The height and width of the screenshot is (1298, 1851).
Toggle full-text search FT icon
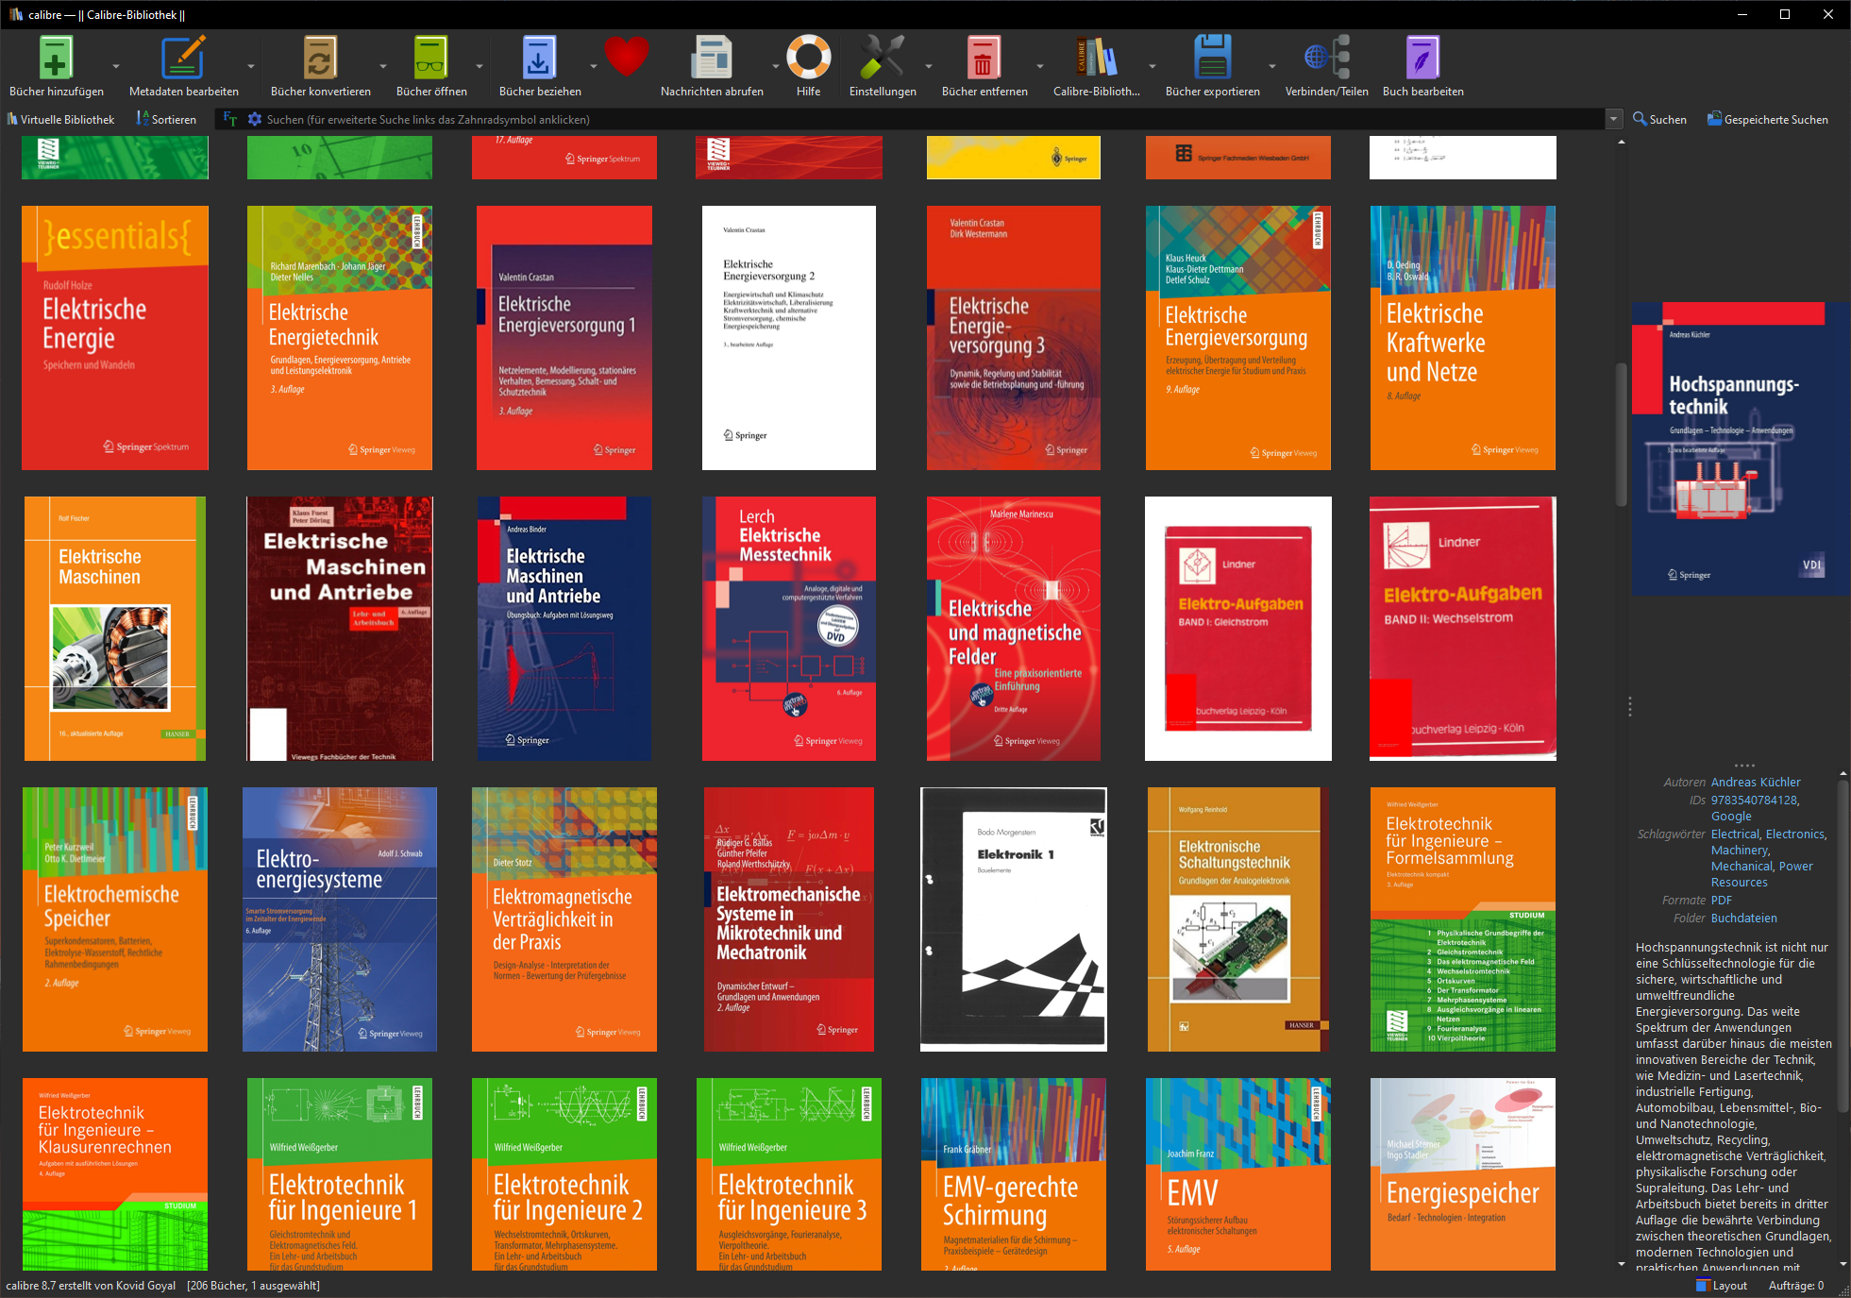point(230,119)
